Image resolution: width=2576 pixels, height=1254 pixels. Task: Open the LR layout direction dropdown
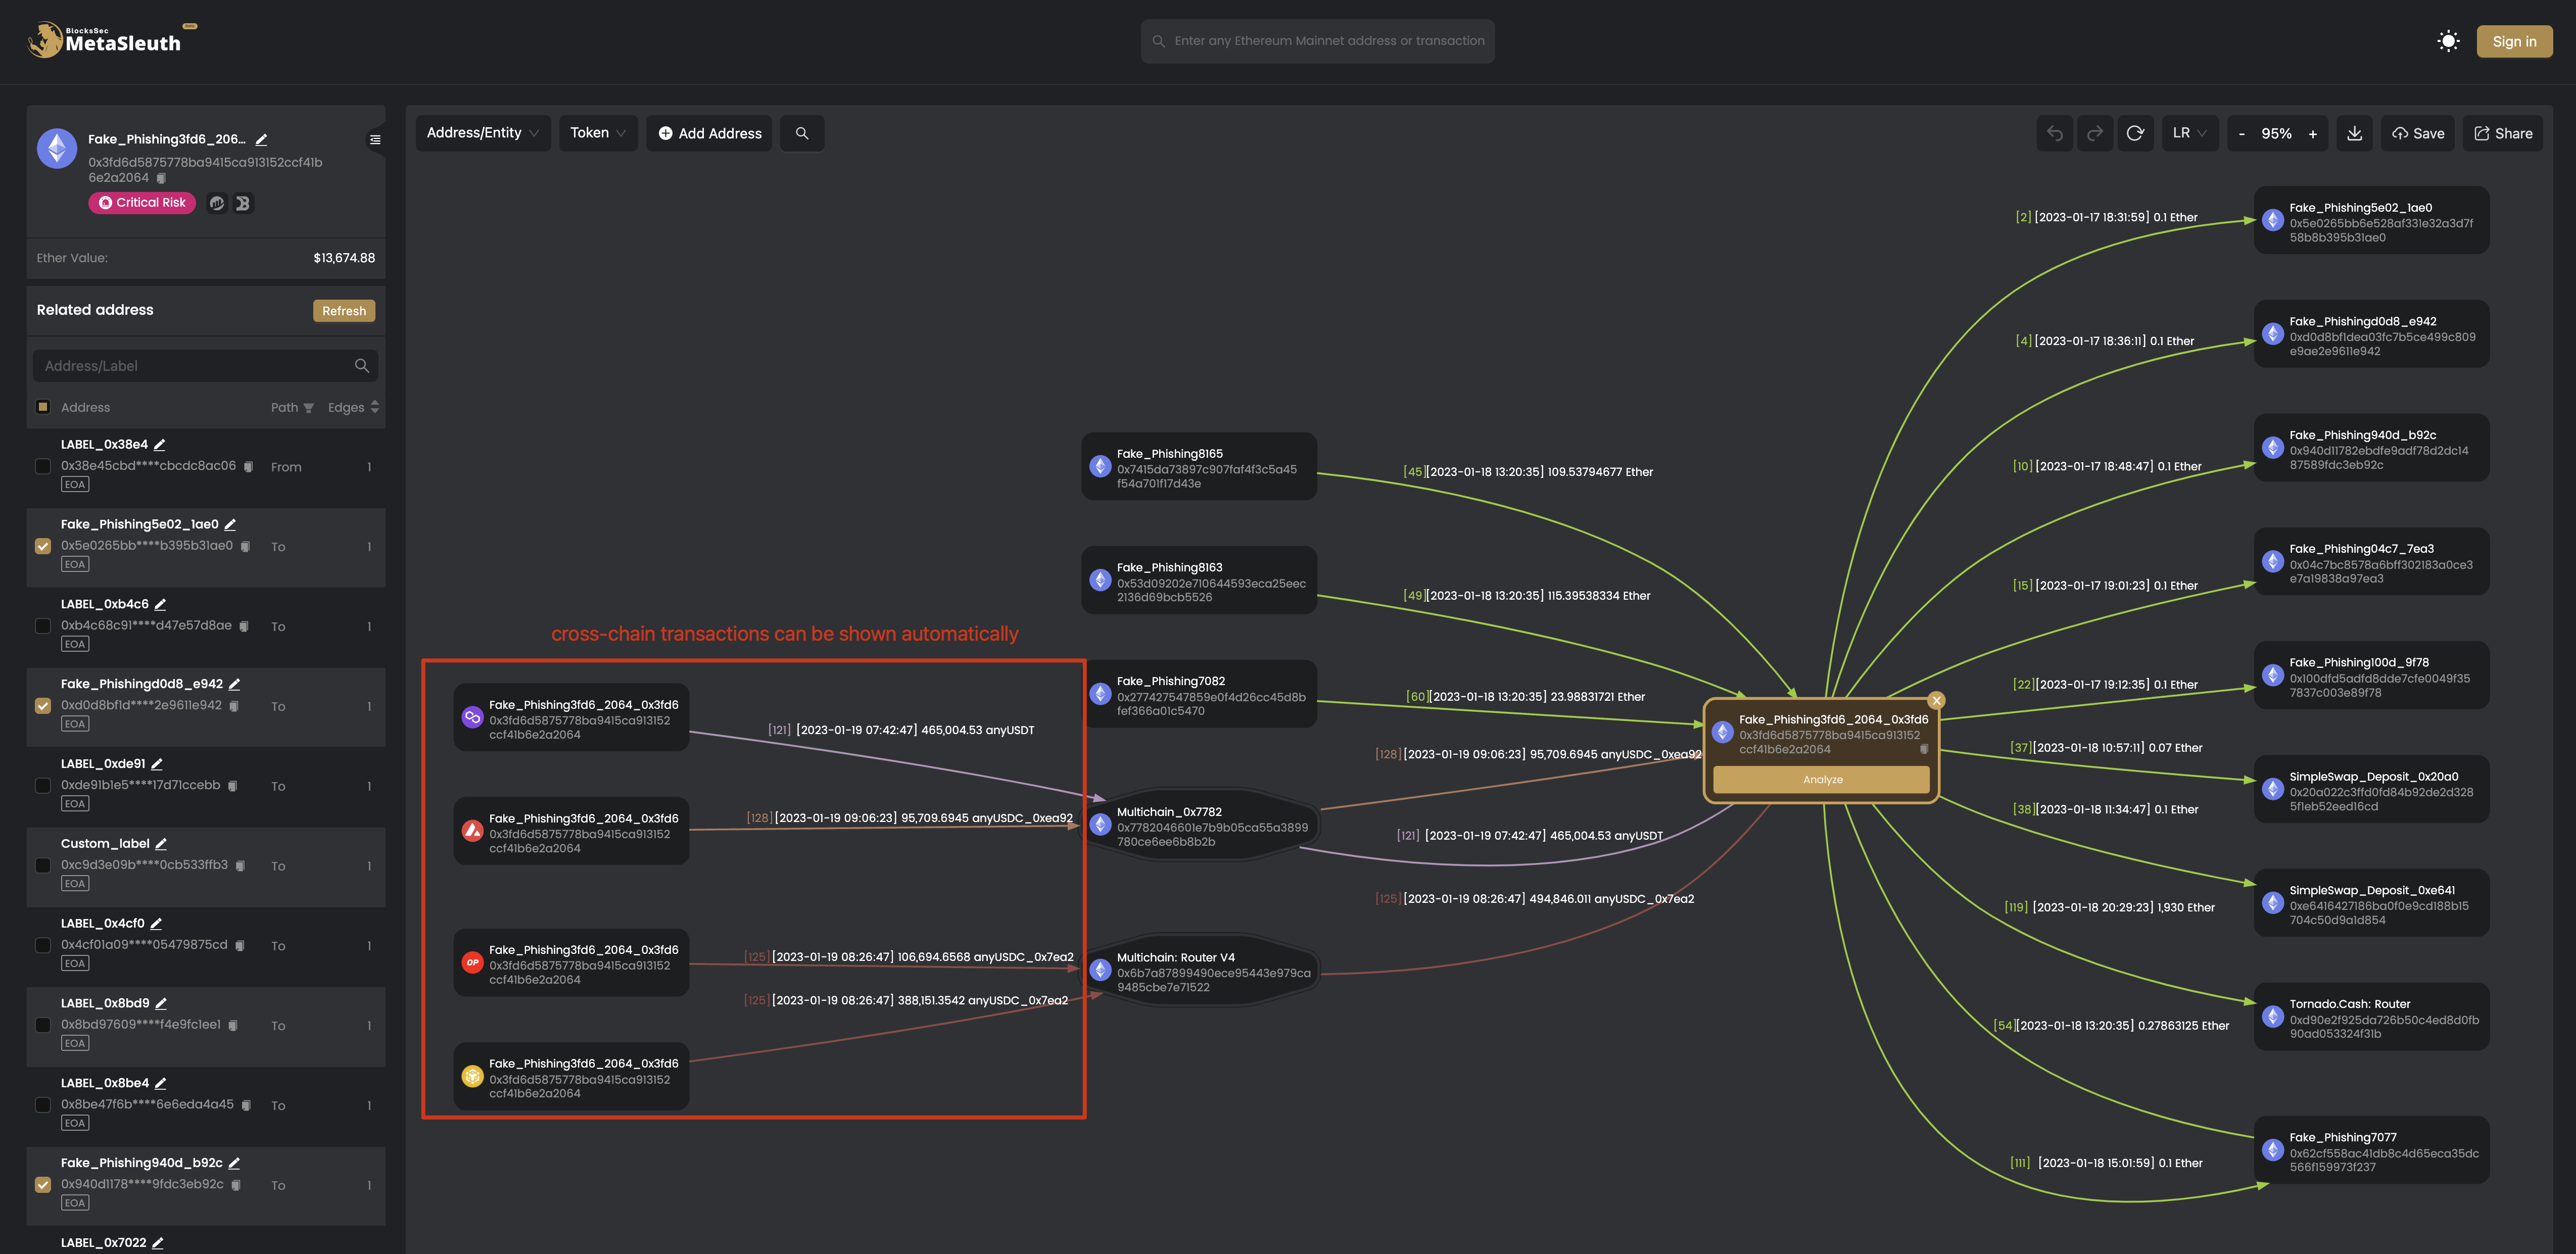[2189, 134]
